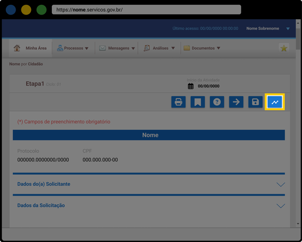Click the home icon next to Minha Área
Viewport: 302px width, 242px height.
tap(17, 48)
